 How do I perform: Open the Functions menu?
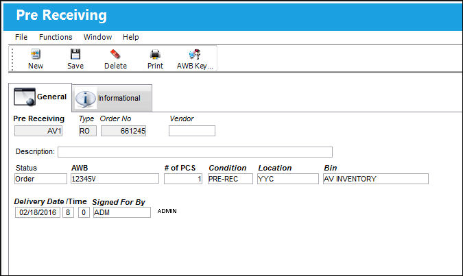click(x=56, y=37)
